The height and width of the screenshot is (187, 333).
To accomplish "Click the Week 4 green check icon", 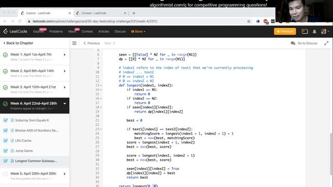I will [x=5, y=104].
